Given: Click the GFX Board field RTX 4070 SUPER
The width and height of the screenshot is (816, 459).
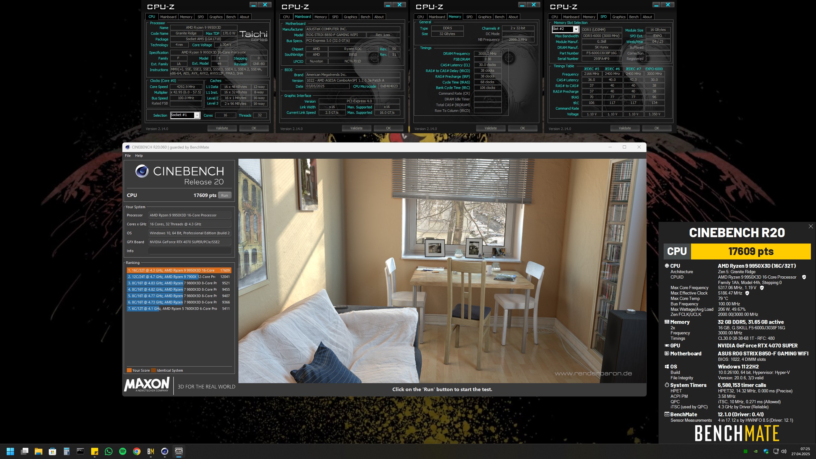Looking at the screenshot, I should click(x=190, y=242).
